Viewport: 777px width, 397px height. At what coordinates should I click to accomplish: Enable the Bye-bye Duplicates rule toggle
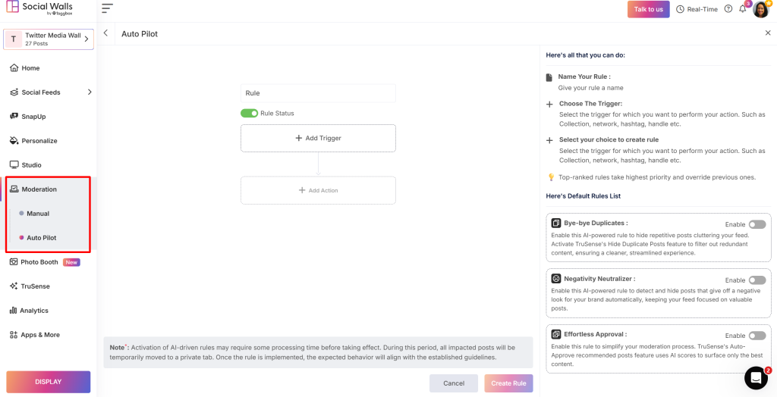tap(757, 224)
